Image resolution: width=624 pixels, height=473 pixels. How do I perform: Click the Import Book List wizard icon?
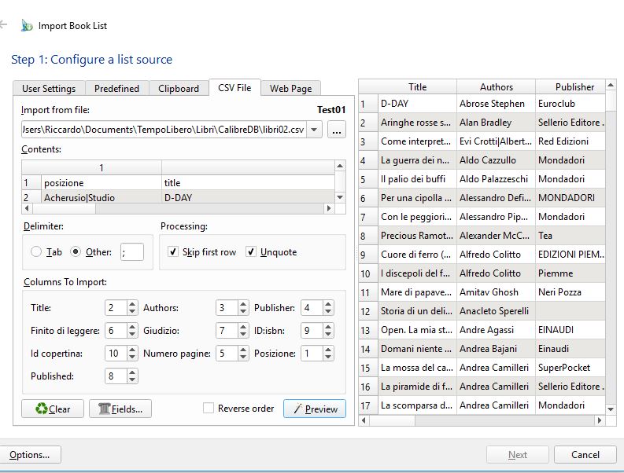point(27,26)
